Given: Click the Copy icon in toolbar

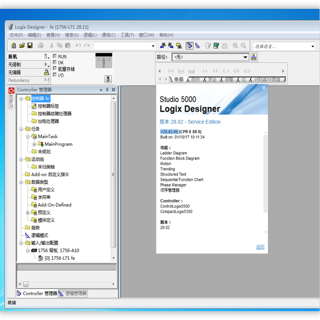Looking at the screenshot, I should point(59,46).
